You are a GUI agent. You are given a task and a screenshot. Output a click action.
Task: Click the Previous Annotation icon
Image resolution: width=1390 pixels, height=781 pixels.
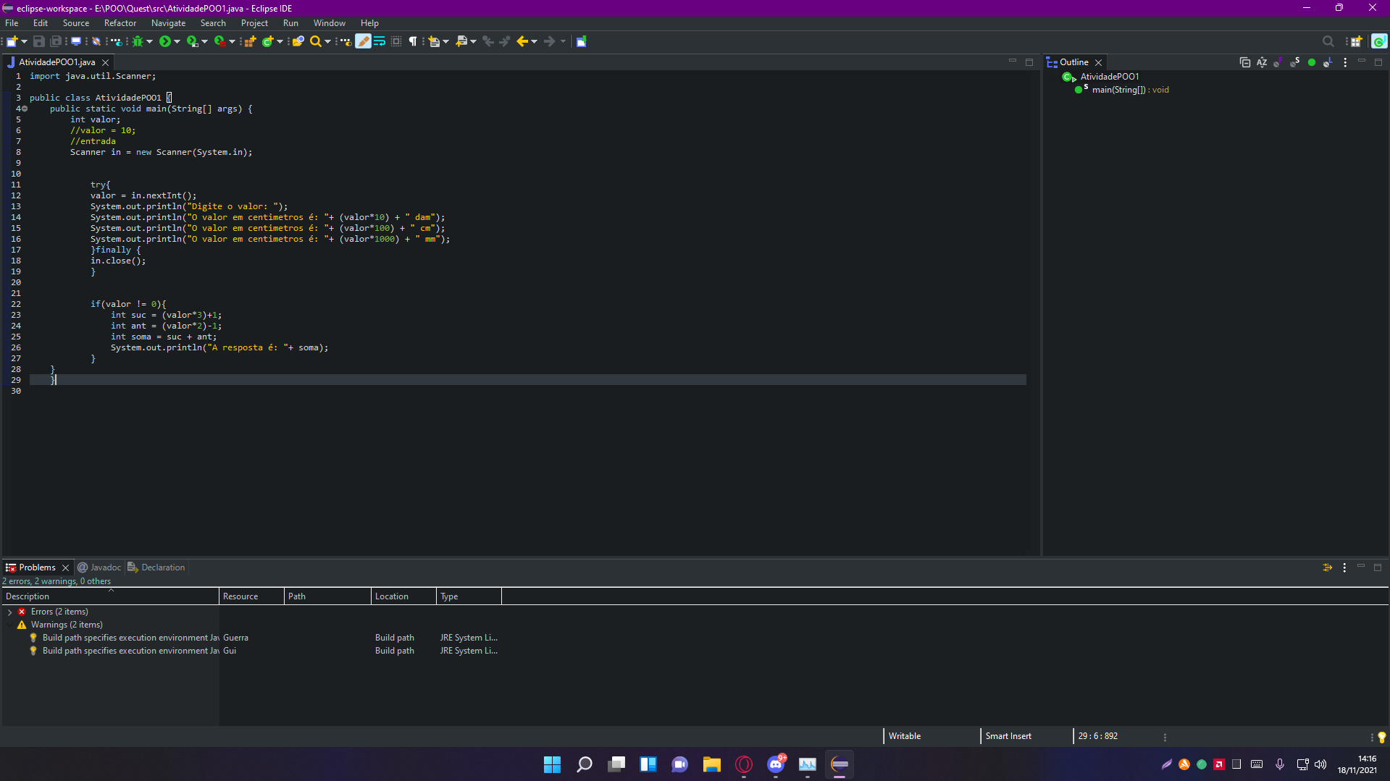(x=461, y=41)
